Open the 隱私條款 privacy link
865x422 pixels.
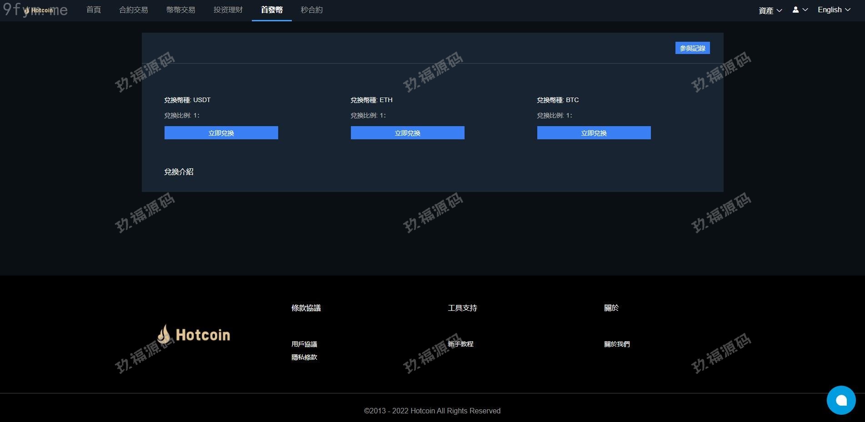[304, 357]
